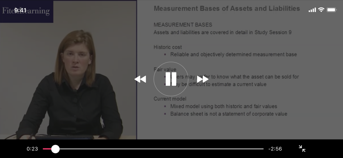The image size is (343, 158).
Task: Tap the Study Session 9 sentence on the slide
Action: 223,32
